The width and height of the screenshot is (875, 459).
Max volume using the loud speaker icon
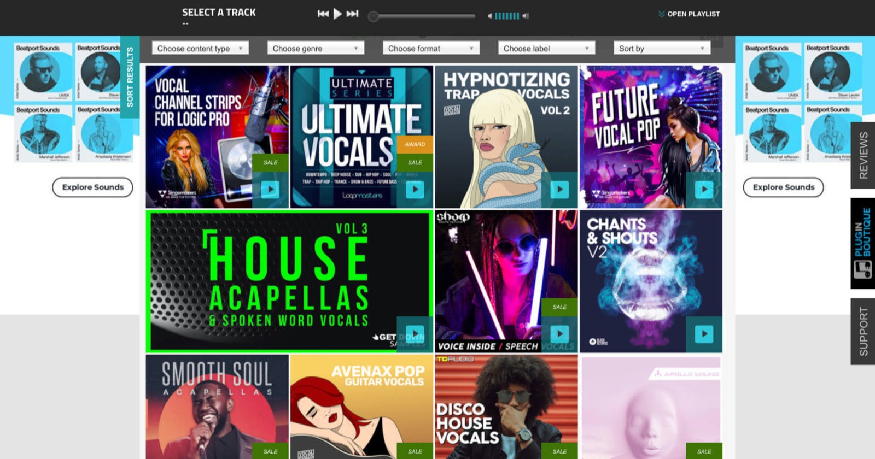tap(526, 16)
